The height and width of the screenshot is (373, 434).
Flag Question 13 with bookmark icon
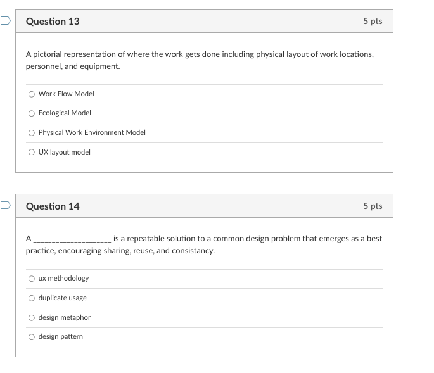(5, 20)
